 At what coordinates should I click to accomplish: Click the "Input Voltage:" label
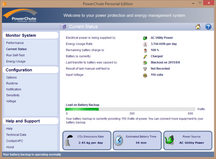(75, 75)
